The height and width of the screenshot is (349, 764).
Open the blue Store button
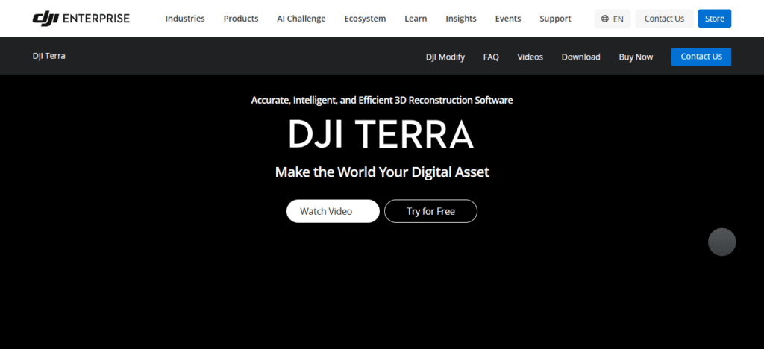[x=714, y=19]
